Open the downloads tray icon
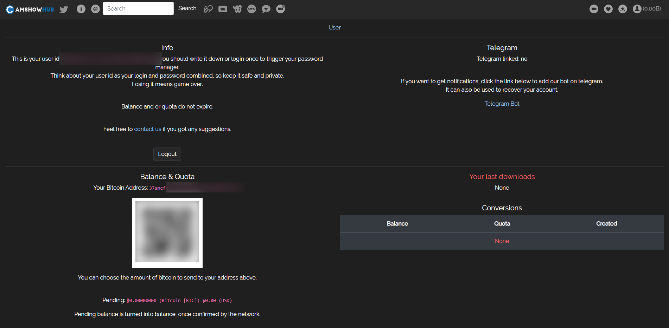Viewport: 669px width, 328px height. 623,9
